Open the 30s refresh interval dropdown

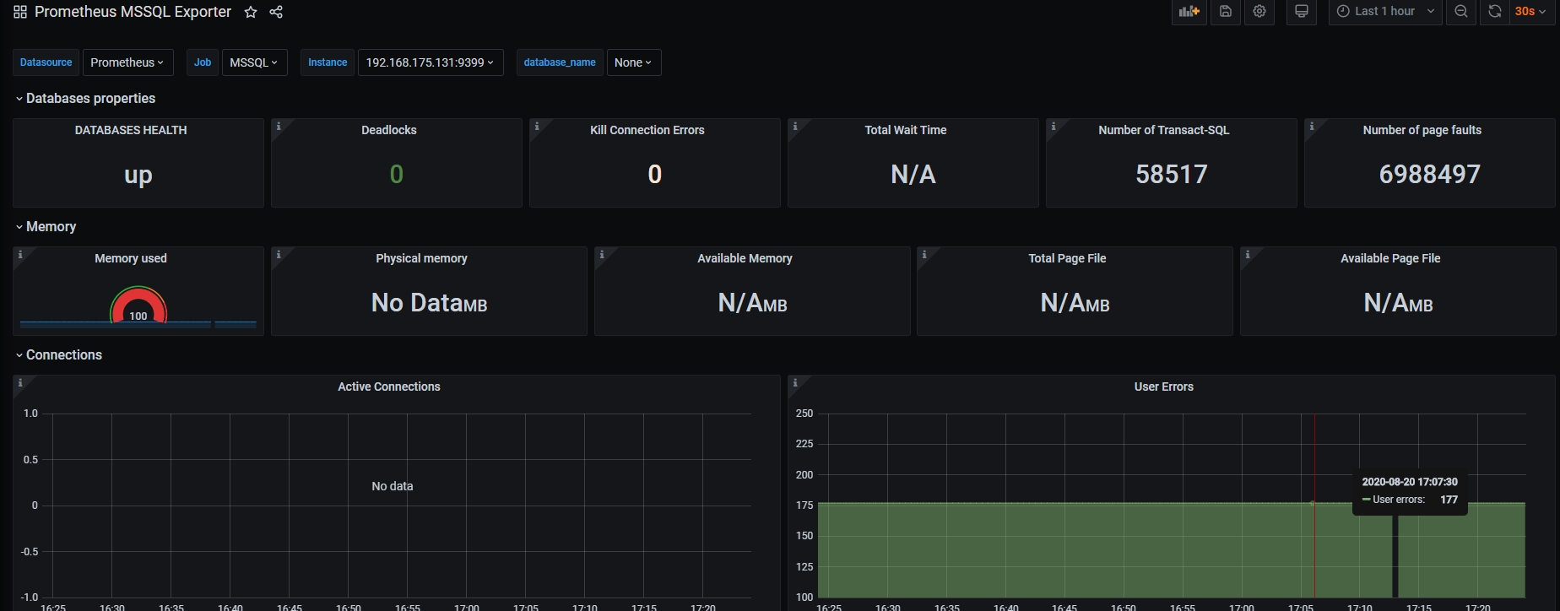(x=1532, y=11)
